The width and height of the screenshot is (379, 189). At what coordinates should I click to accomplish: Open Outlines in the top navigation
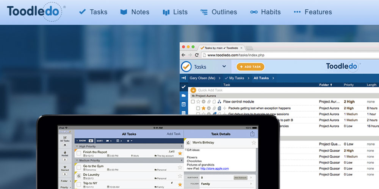[x=219, y=12]
